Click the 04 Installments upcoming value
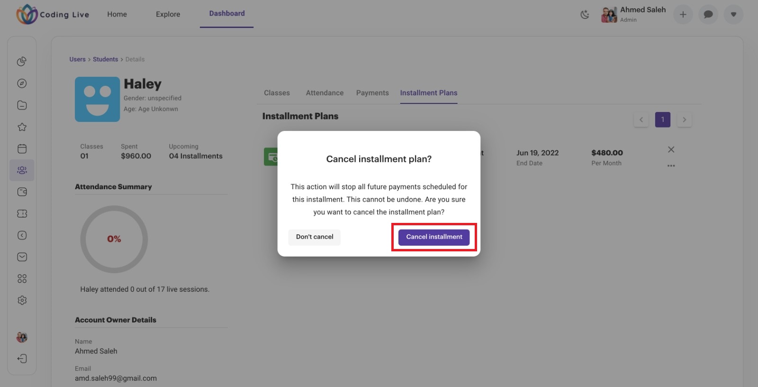The height and width of the screenshot is (387, 758). [196, 156]
